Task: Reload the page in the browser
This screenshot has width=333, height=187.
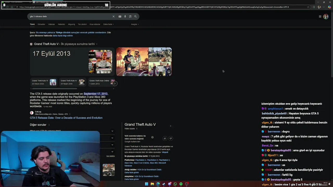Action: (7, 7)
